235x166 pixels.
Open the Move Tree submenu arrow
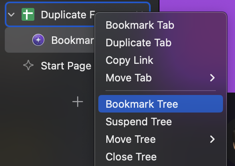coord(212,139)
